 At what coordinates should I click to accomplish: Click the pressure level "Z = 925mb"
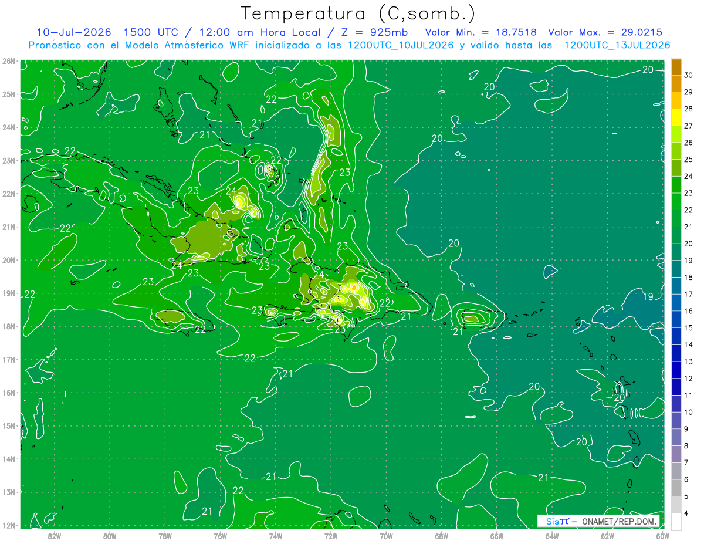[375, 32]
